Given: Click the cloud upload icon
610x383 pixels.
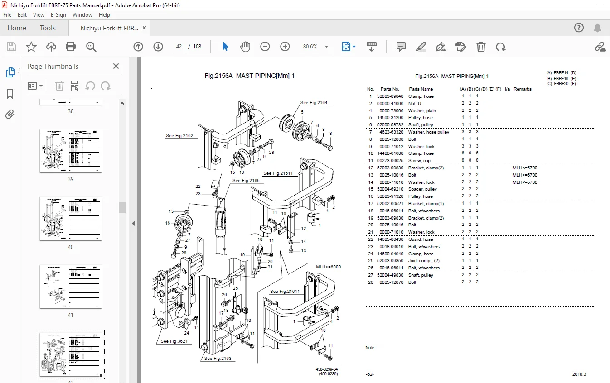Looking at the screenshot, I should pos(51,47).
